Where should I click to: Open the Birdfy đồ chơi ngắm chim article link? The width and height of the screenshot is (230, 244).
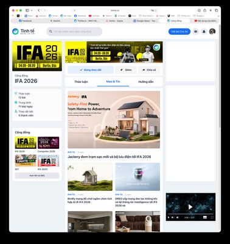pyautogui.click(x=90, y=200)
